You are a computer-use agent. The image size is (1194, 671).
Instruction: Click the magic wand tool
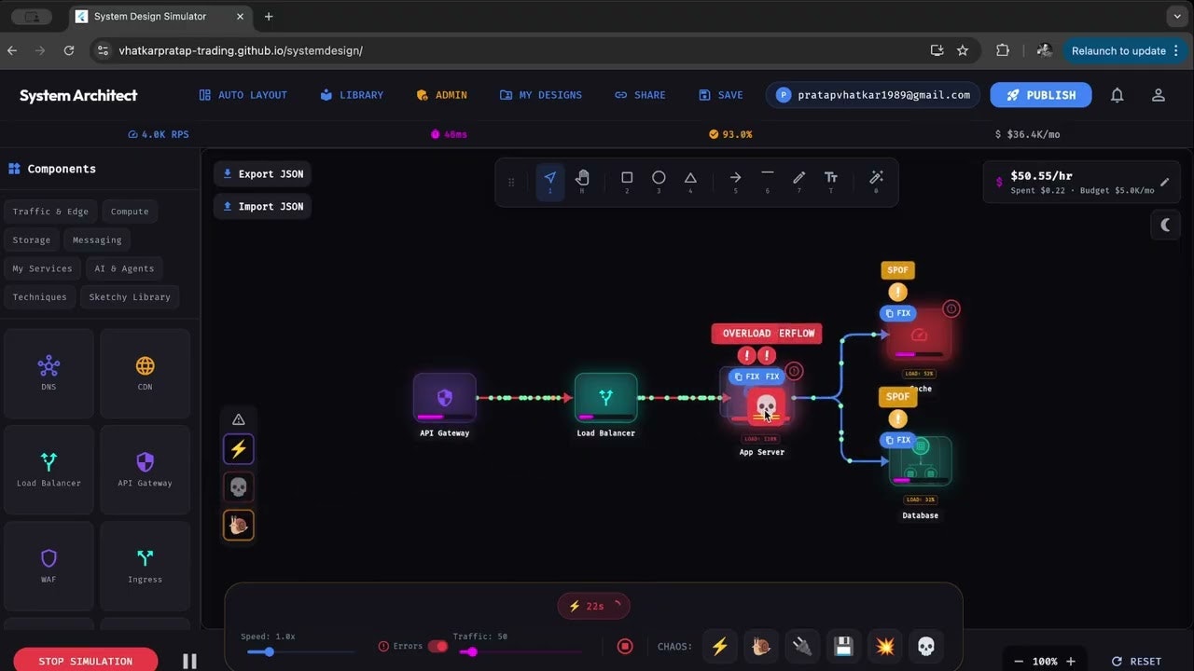click(x=875, y=179)
